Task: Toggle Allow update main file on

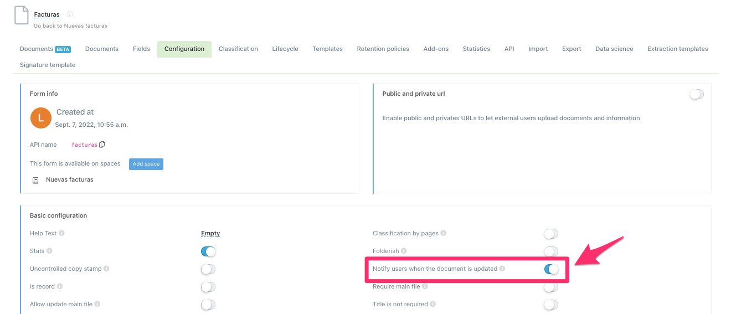Action: [x=208, y=305]
